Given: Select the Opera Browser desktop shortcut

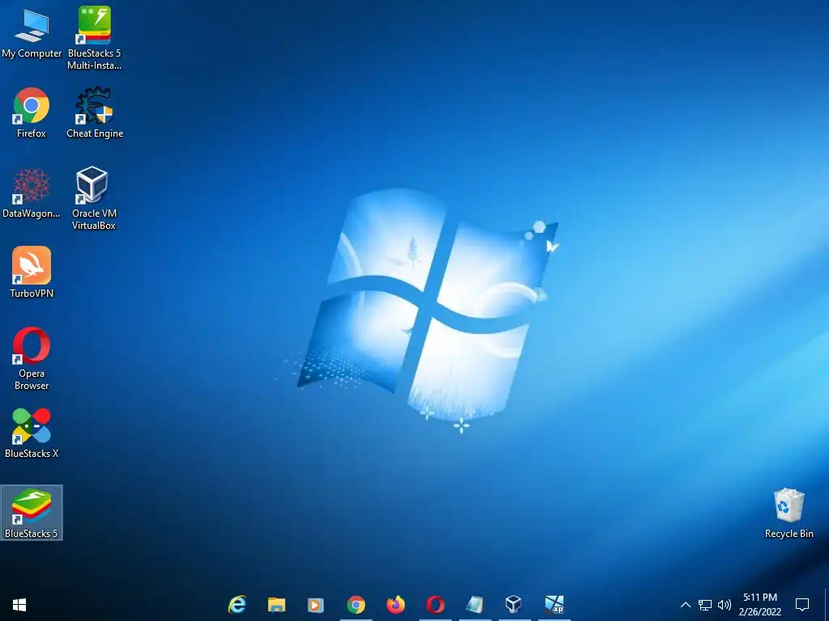Looking at the screenshot, I should tap(32, 358).
